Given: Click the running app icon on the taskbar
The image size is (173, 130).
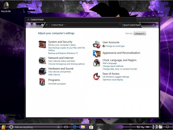Looking at the screenshot, I should [x=99, y=127].
